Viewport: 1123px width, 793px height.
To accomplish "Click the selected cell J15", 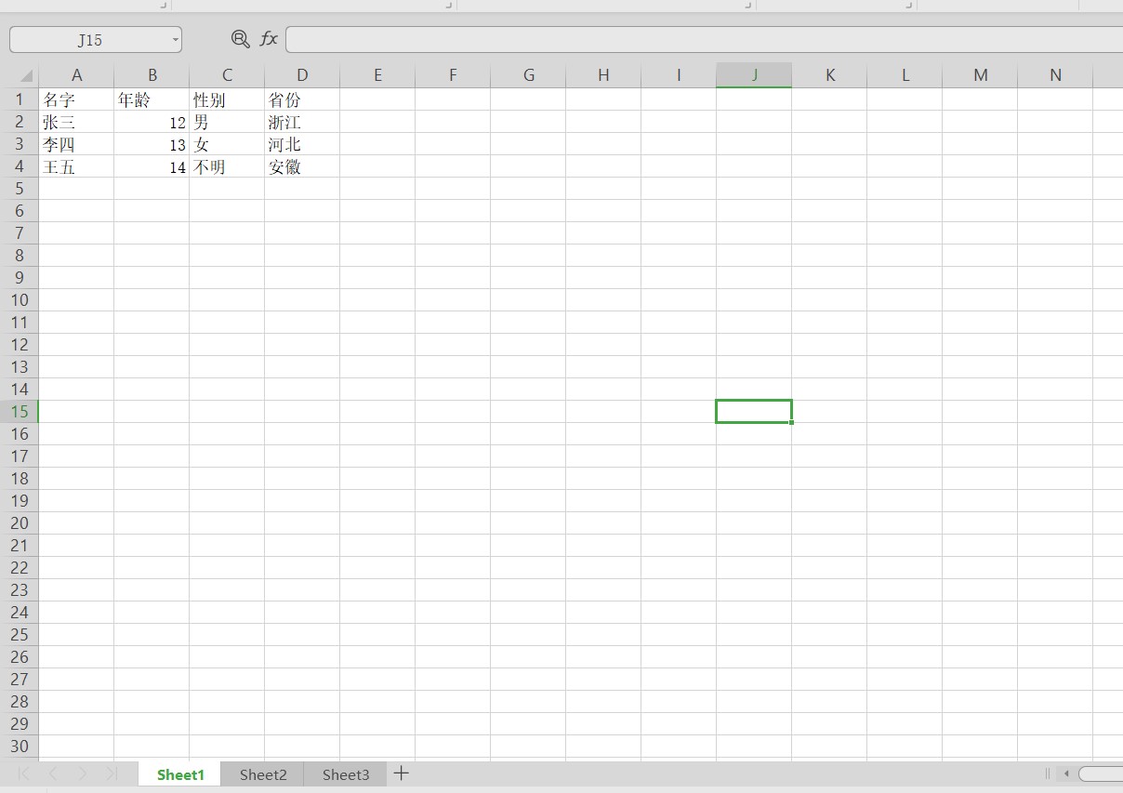I will pos(754,411).
